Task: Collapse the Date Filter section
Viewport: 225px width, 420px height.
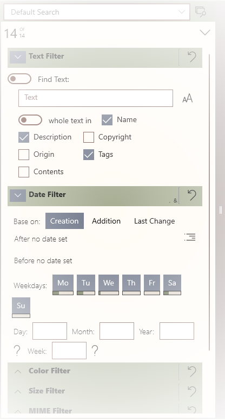Action: pos(18,195)
